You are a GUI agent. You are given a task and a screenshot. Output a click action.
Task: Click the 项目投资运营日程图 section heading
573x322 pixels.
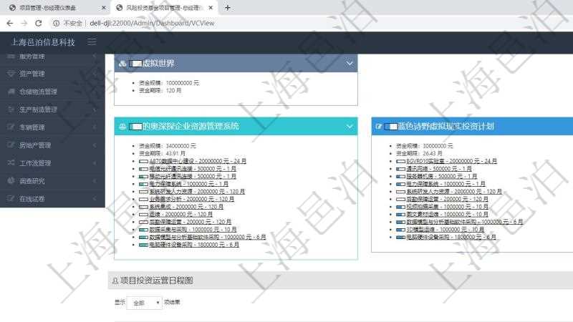[x=156, y=280]
